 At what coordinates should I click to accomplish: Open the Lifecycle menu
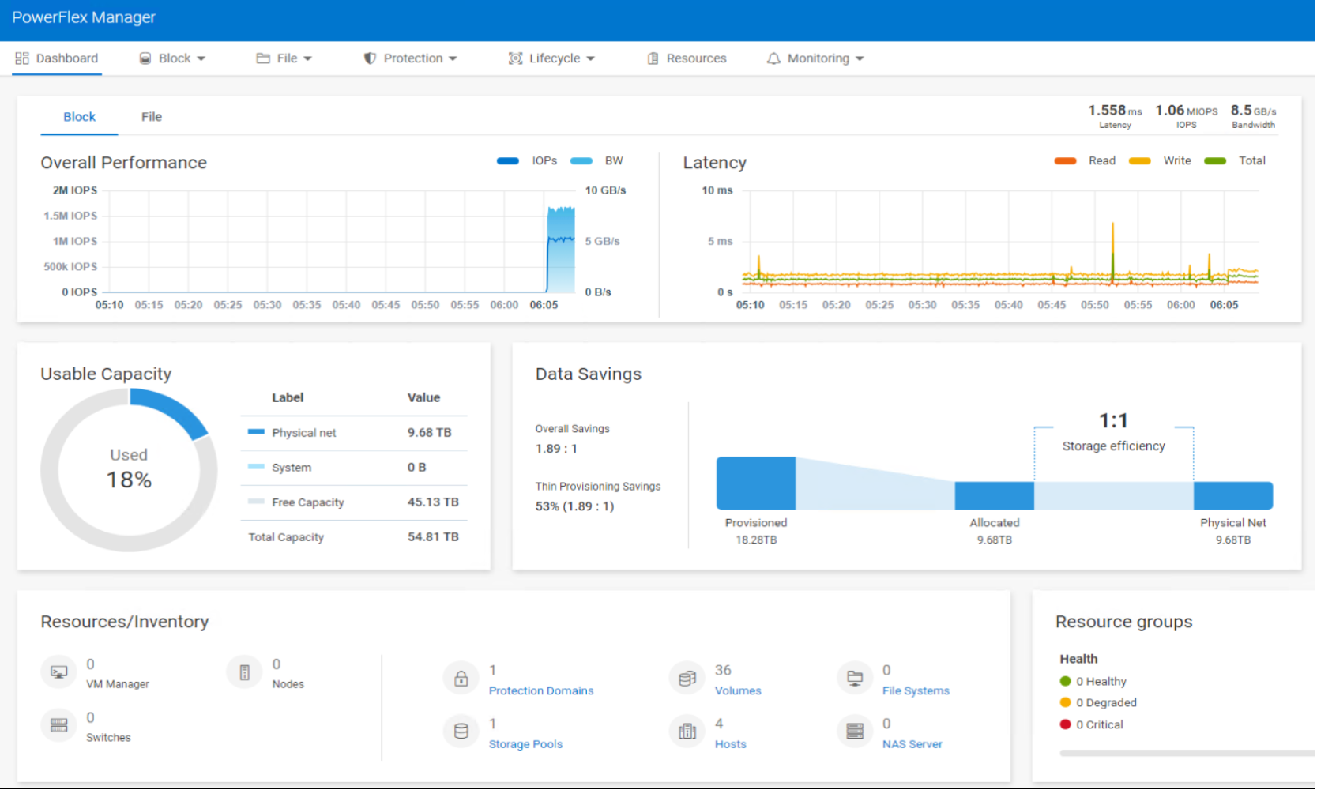(x=551, y=58)
